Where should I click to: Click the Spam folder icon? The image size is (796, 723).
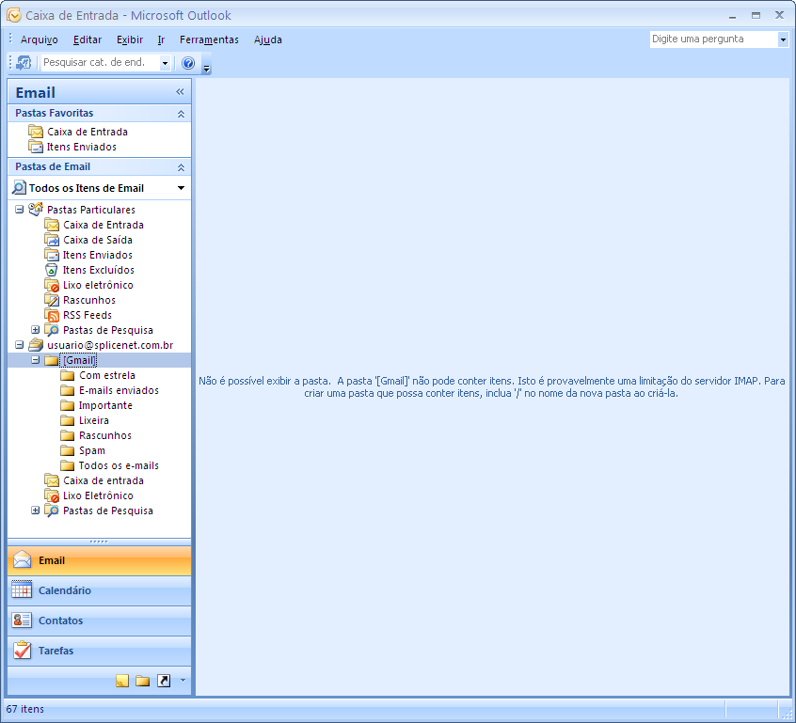(68, 450)
